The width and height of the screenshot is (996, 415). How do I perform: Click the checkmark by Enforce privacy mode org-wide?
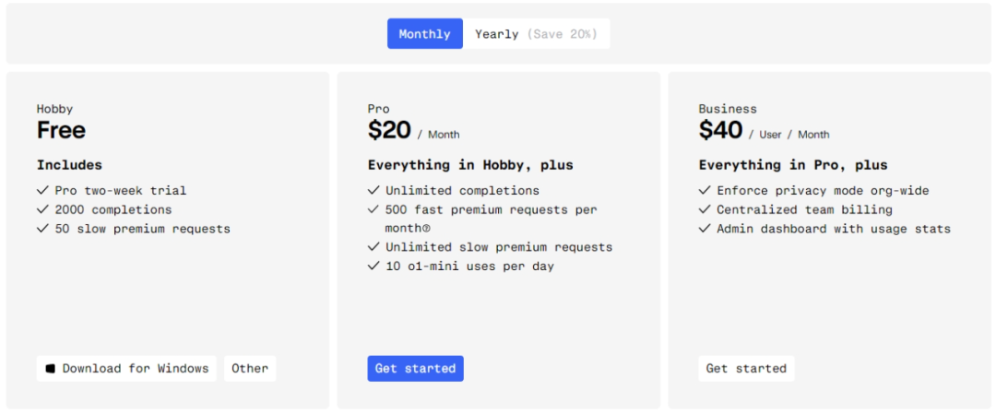click(x=705, y=191)
